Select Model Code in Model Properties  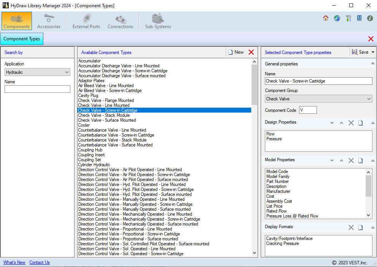pos(277,172)
